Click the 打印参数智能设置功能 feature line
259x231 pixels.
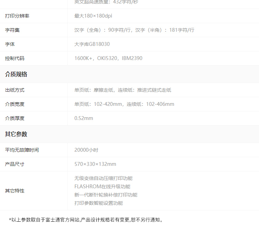click(x=98, y=203)
